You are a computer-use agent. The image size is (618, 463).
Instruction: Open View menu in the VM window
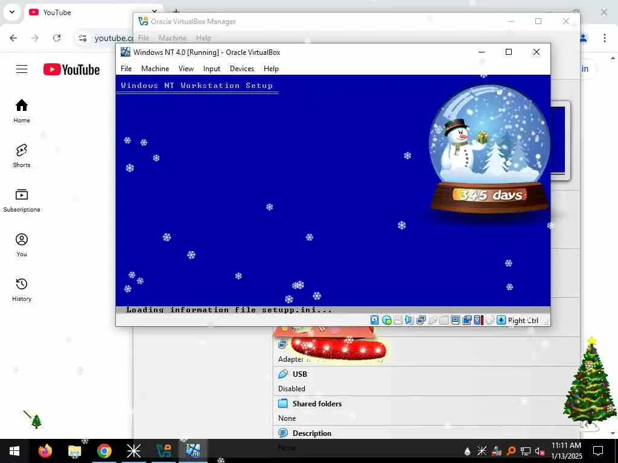[186, 69]
